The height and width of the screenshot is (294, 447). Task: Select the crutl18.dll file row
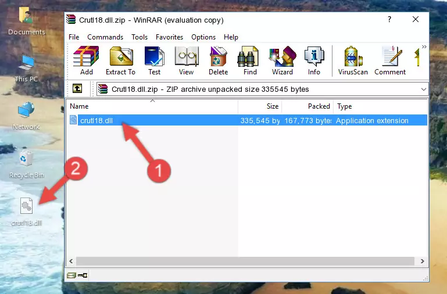(247, 120)
